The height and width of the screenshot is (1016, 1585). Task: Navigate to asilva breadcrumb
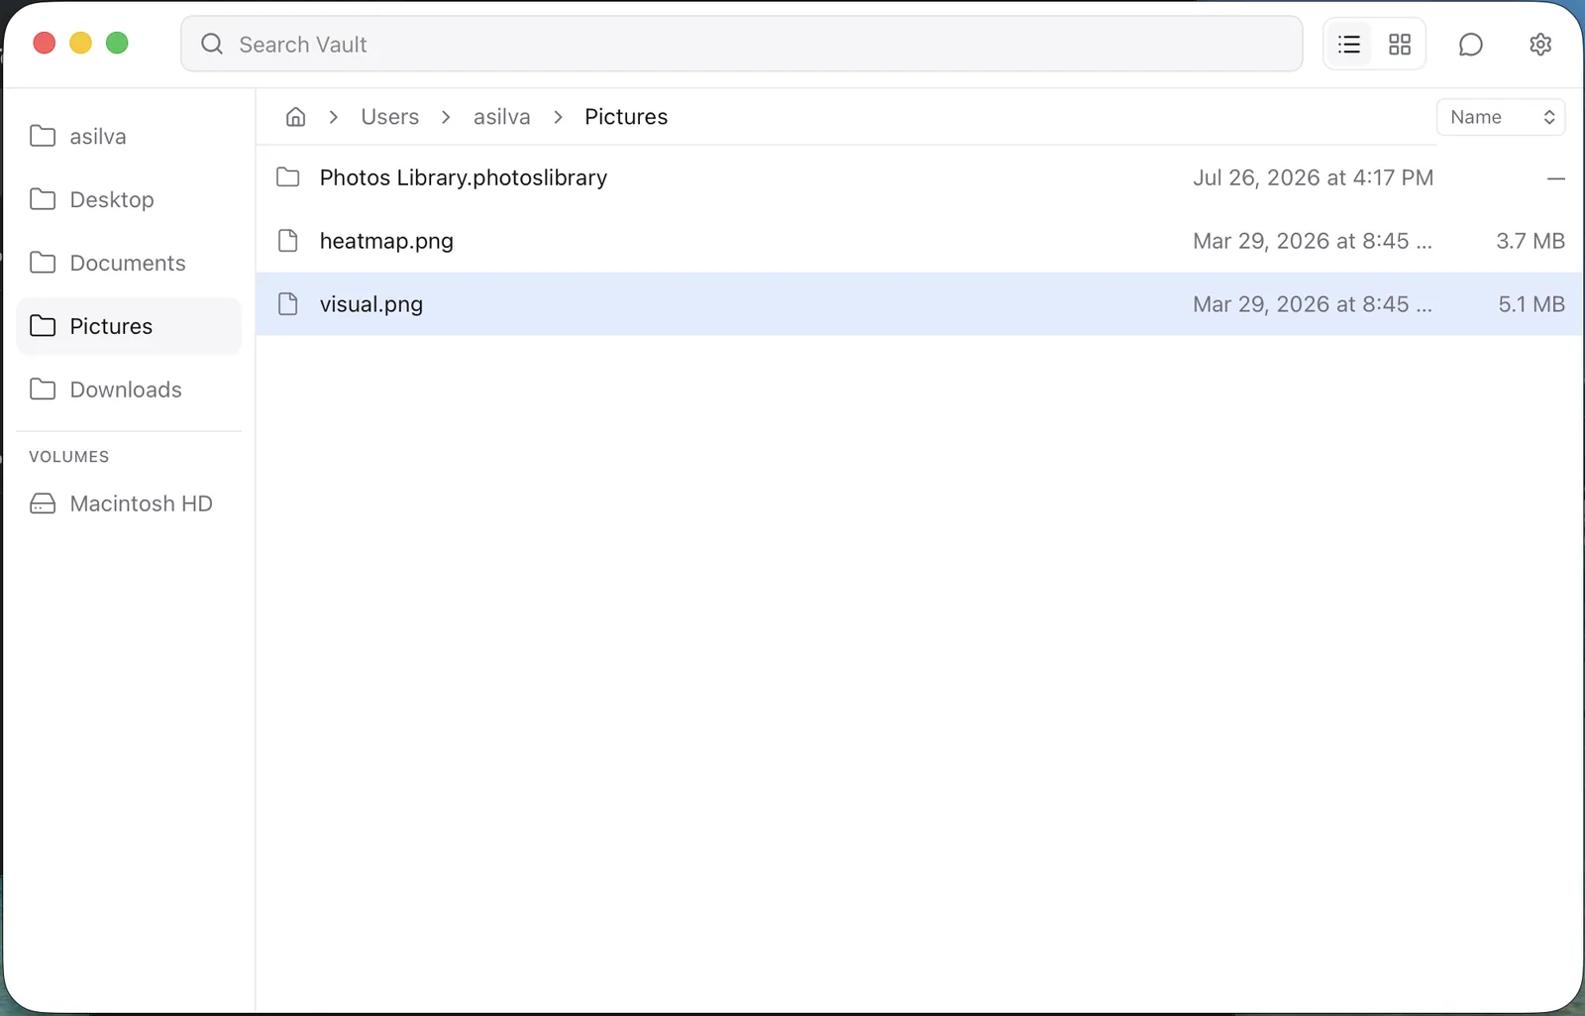pos(501,117)
